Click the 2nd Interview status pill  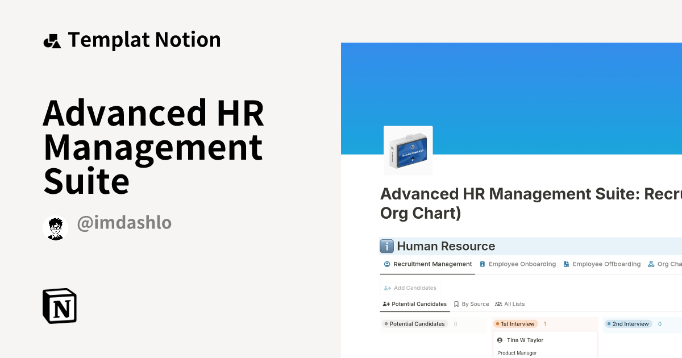click(627, 324)
